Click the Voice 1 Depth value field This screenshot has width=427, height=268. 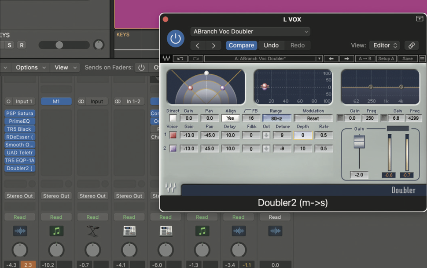[x=303, y=135]
